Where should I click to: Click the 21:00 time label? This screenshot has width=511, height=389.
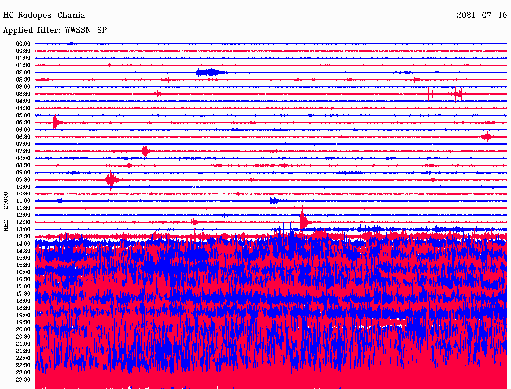23,344
